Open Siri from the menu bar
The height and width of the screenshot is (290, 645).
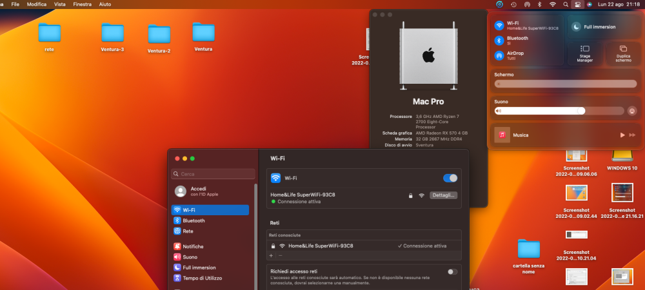pos(589,4)
